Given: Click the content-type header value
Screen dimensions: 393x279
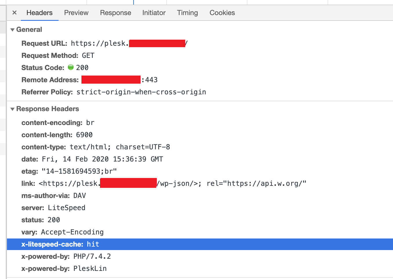Looking at the screenshot, I should coord(120,147).
